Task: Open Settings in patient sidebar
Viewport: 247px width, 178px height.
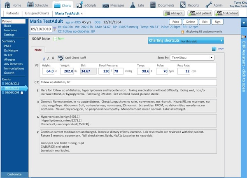Action: click(x=9, y=35)
